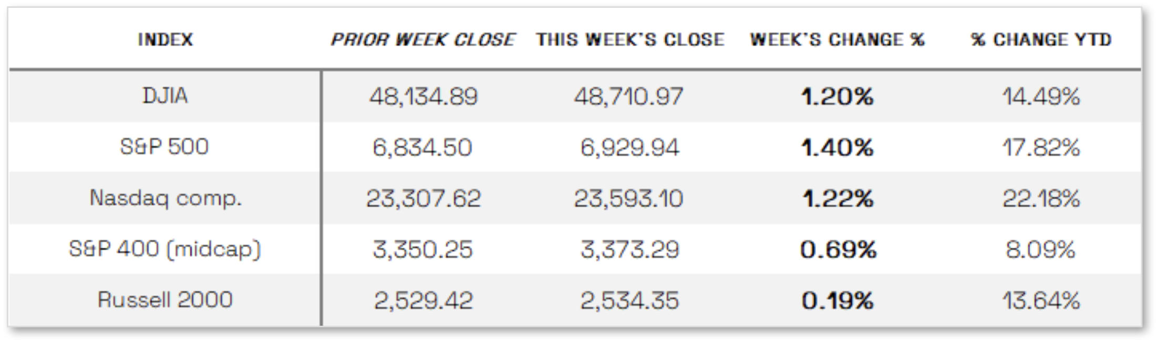Viewport: 1158px width, 341px height.
Task: Click the WEEK'S CHANGE % header
Action: coord(837,39)
